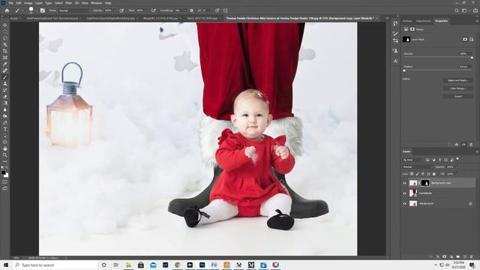
Task: Click the search icon at top right
Action: (x=457, y=10)
